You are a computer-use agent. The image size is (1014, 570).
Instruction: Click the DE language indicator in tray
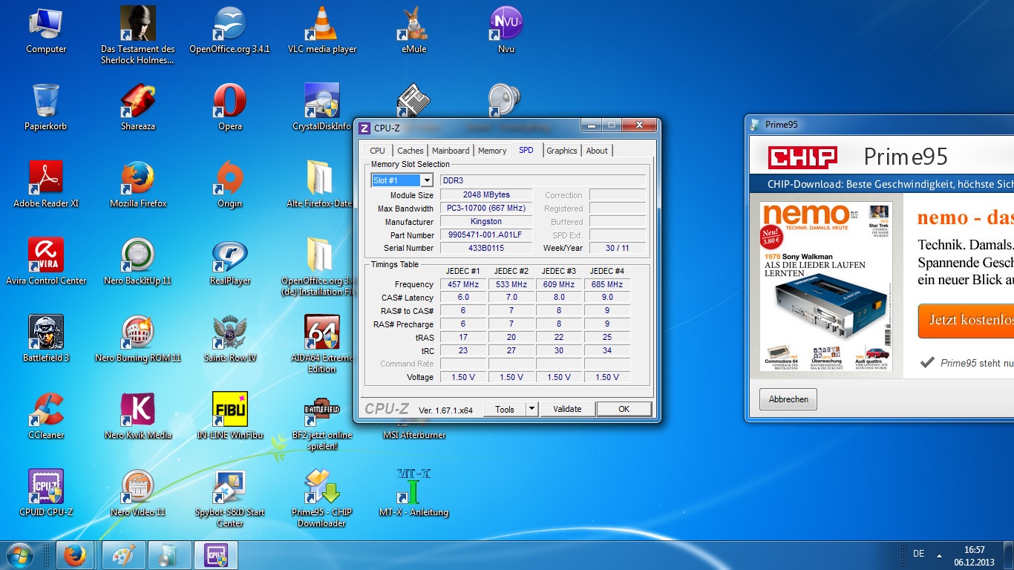click(918, 554)
